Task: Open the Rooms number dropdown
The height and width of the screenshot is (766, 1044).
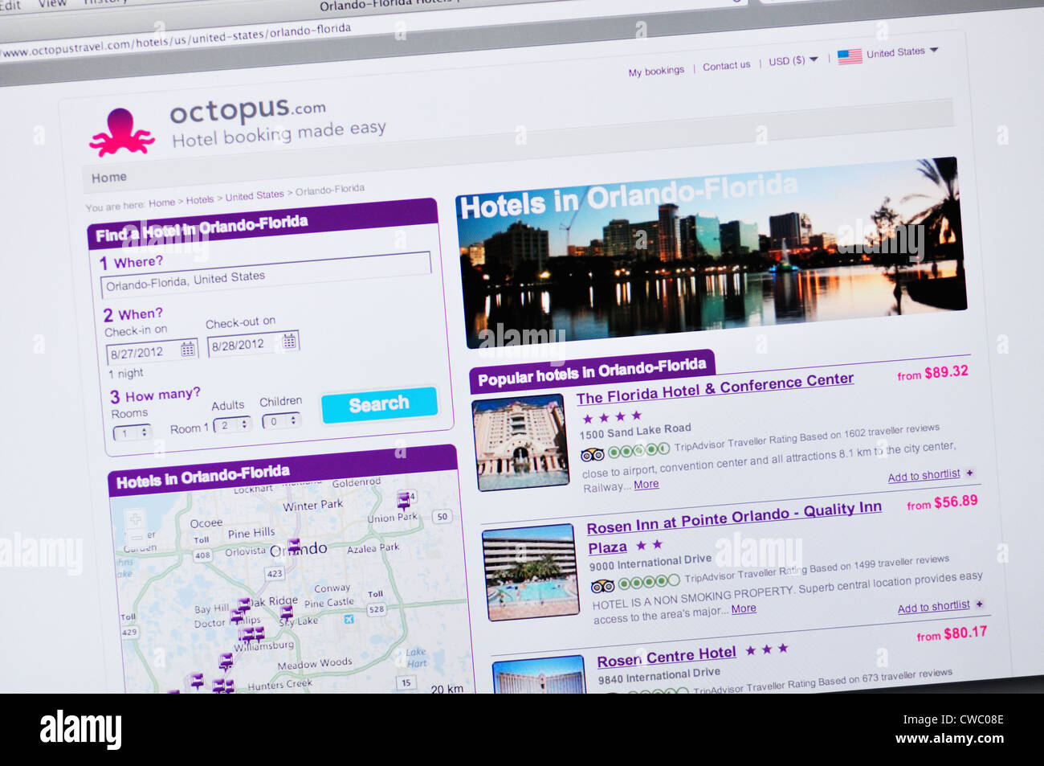Action: click(132, 432)
